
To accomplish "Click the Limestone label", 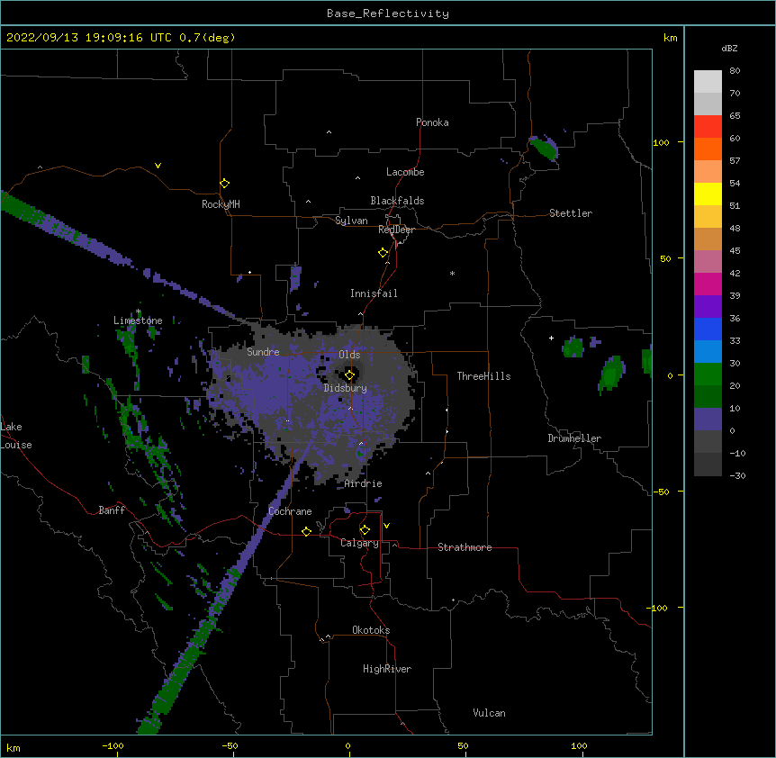I will [x=138, y=320].
